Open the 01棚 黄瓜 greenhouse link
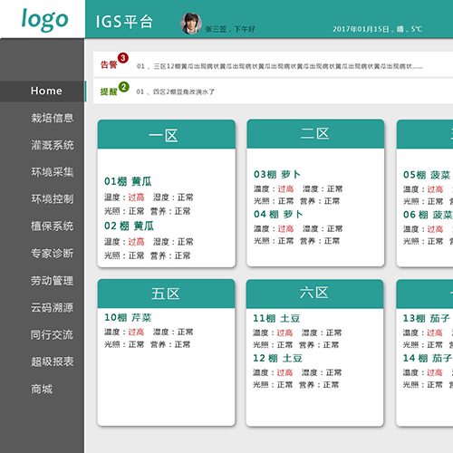 (128, 181)
